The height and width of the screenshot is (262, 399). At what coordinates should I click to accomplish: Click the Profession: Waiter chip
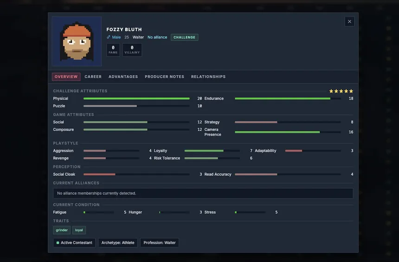(x=160, y=243)
